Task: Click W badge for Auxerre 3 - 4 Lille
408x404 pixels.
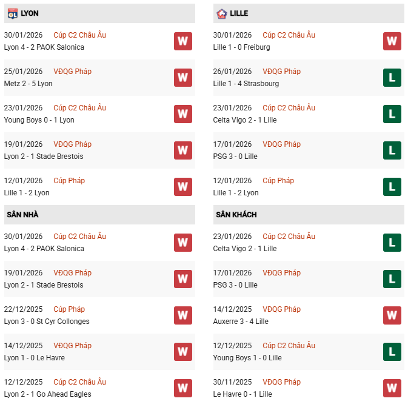Action: point(392,315)
